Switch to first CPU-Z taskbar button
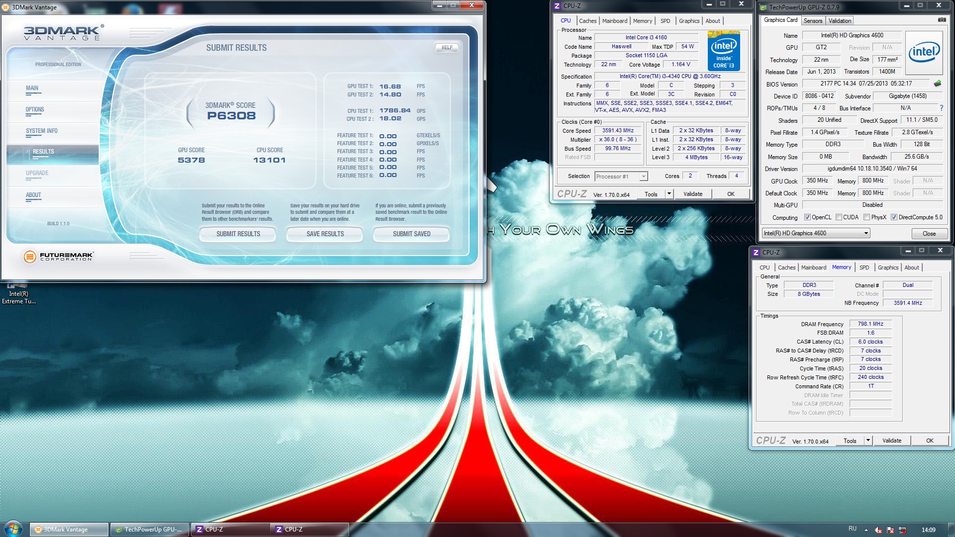This screenshot has width=955, height=537. (x=230, y=530)
